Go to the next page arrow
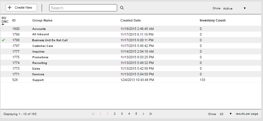 pos(143,114)
